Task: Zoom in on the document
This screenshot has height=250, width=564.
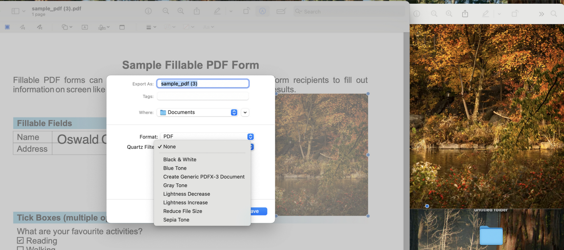Action: coord(180,11)
